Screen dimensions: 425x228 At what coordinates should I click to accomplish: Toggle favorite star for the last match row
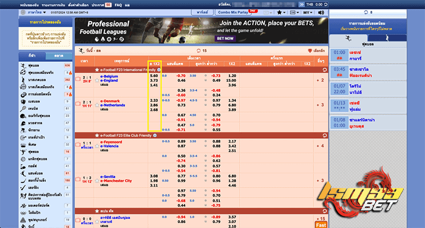click(x=97, y=222)
